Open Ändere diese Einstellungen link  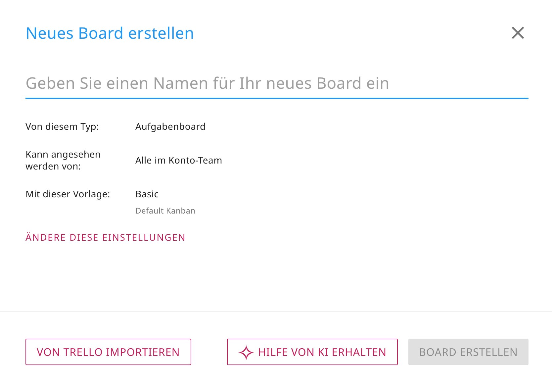pyautogui.click(x=105, y=237)
